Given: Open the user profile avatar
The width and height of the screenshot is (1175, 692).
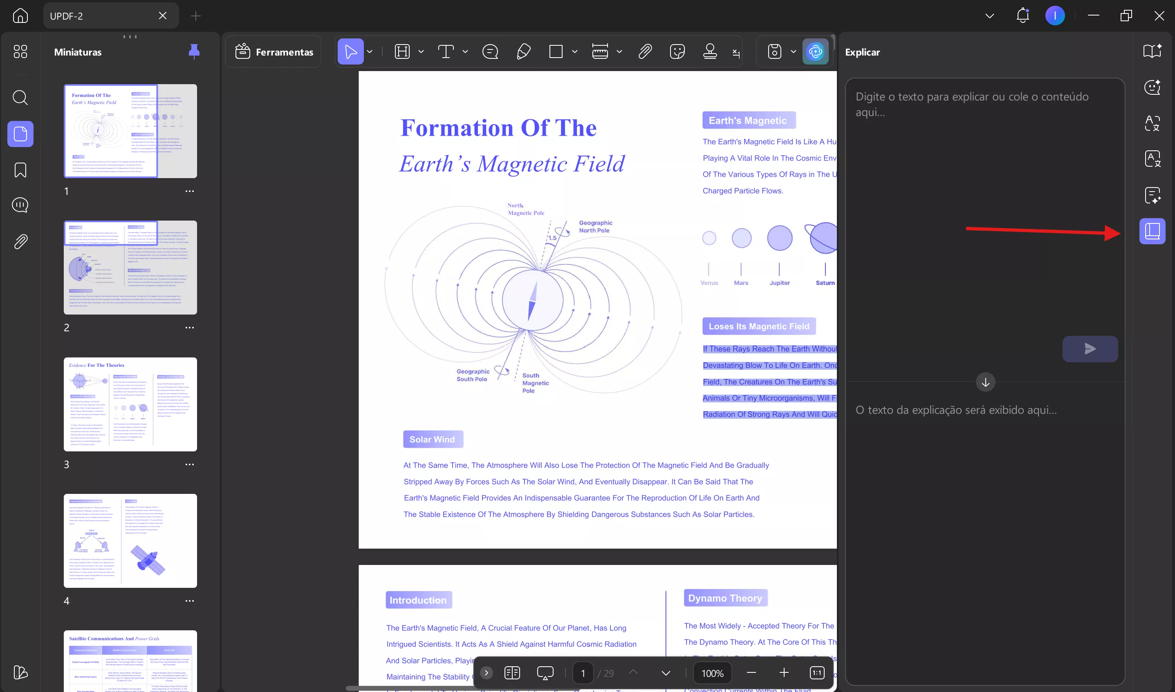Looking at the screenshot, I should [x=1055, y=16].
